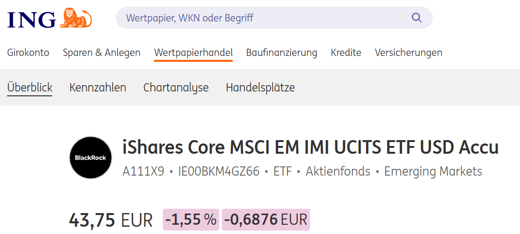The image size is (520, 234).
Task: Click the -0,6876 EUR change badge
Action: [x=266, y=220]
